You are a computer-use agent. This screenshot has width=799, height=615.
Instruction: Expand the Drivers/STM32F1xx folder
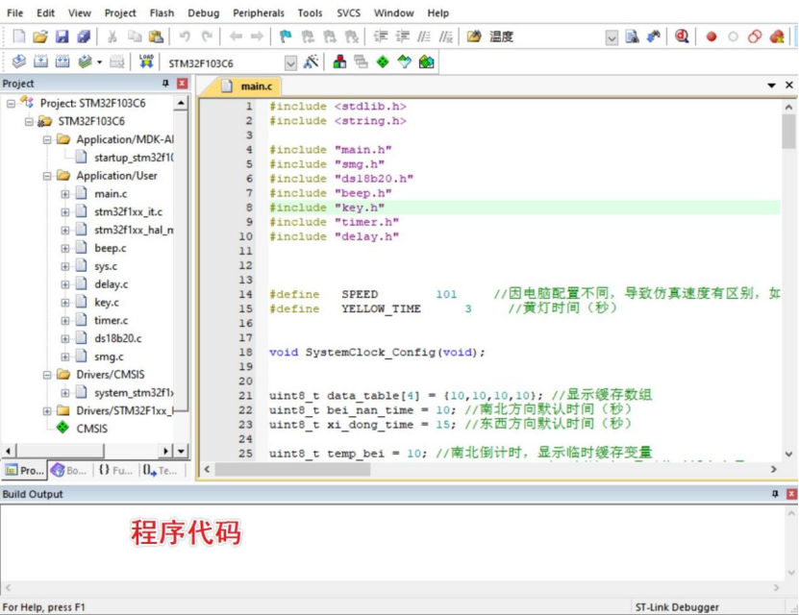tap(47, 411)
